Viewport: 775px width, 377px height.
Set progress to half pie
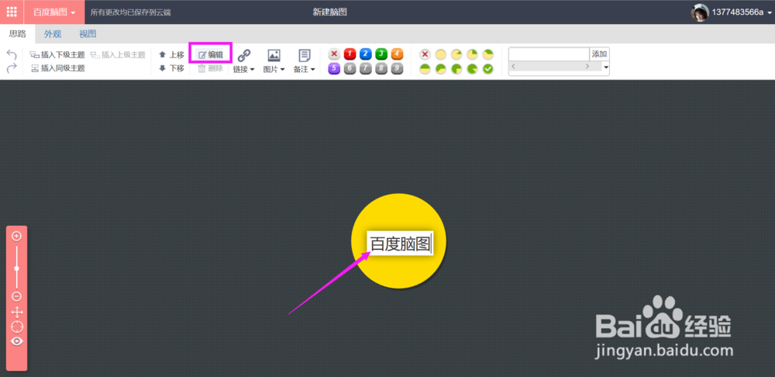pos(425,69)
